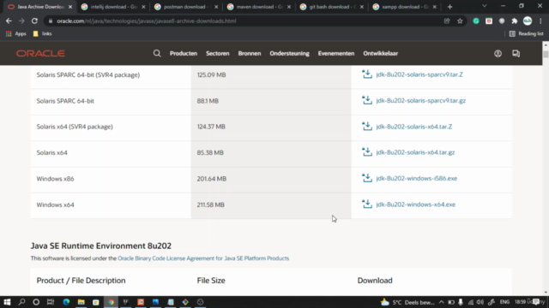Click download icon for jdk-8u202-windows-i586.exe
Viewport: 549px width, 308px height.
pos(367,178)
